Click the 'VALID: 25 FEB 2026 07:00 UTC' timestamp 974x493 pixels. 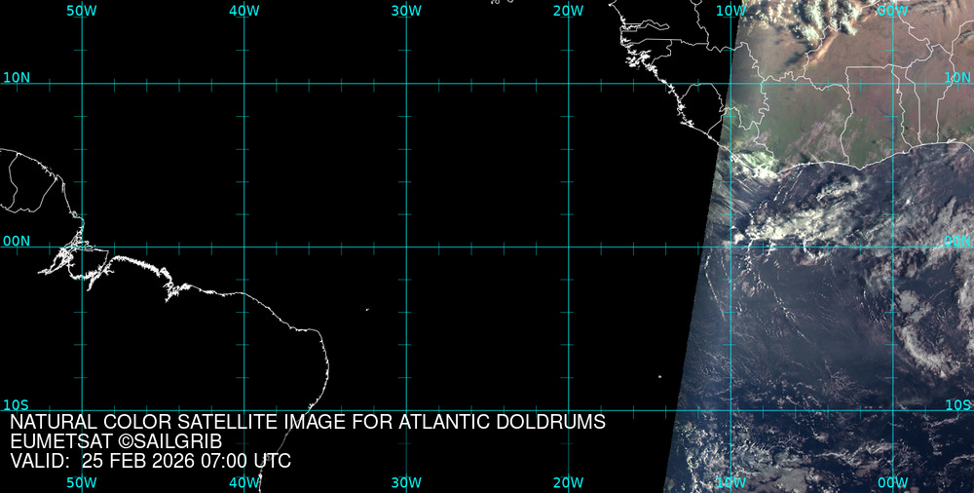[x=150, y=461]
